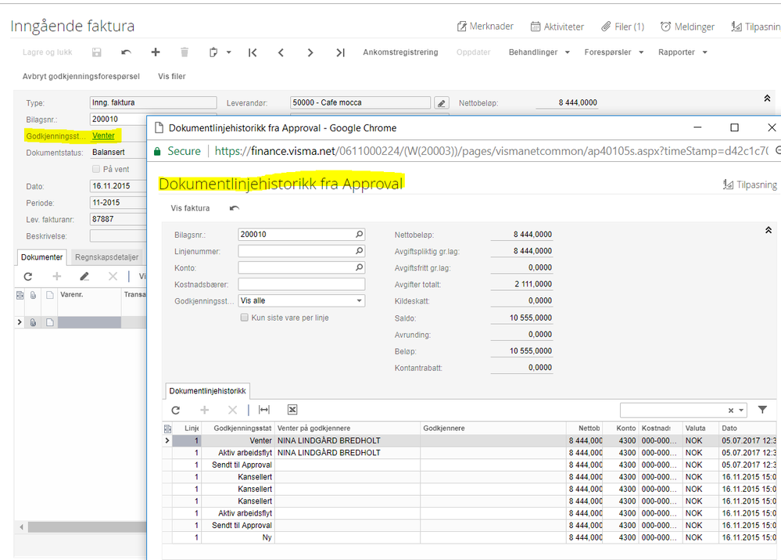The height and width of the screenshot is (560, 781).
Task: Open Meldinger notifications
Action: tap(687, 27)
